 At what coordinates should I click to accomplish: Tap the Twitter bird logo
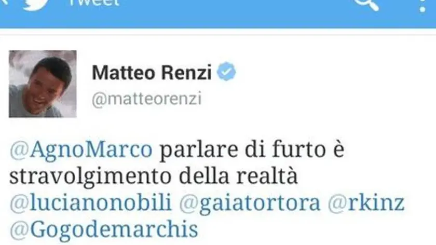point(36,5)
